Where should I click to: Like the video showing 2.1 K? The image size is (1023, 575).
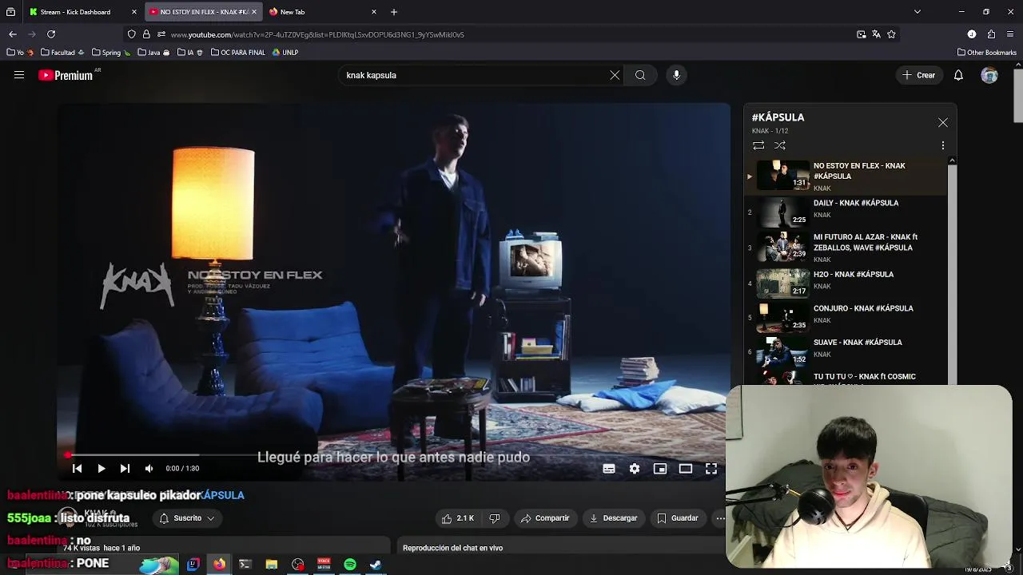coord(458,518)
